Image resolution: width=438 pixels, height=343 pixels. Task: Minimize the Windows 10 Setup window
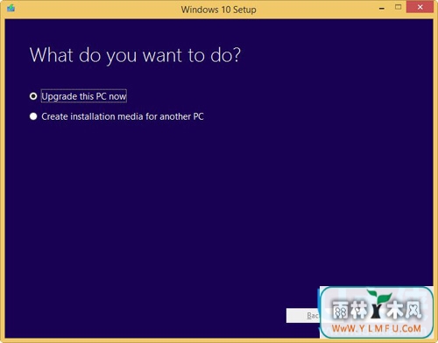click(382, 8)
